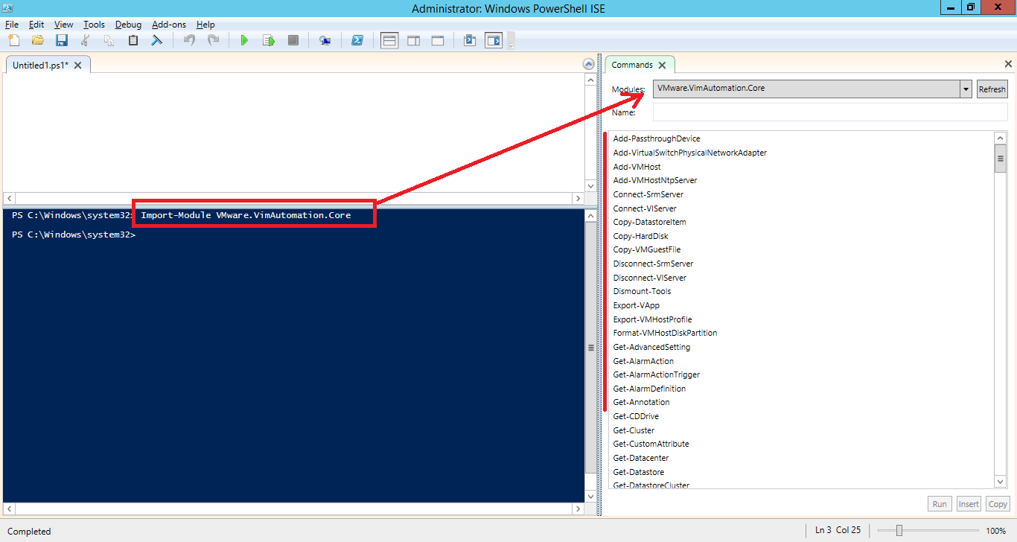Image resolution: width=1017 pixels, height=542 pixels.
Task: Click the Stop Operation icon
Action: point(293,40)
